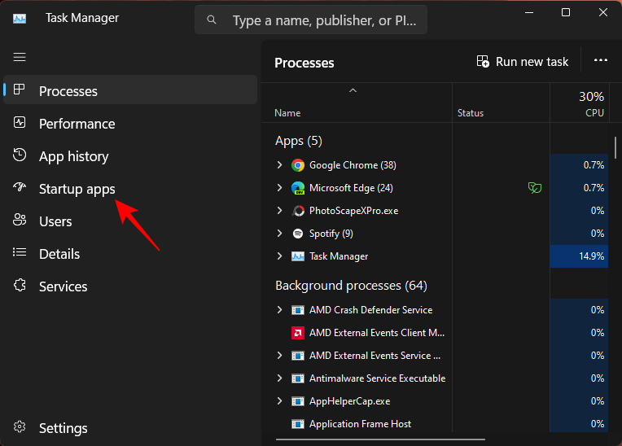The image size is (622, 446).
Task: Click the Run new task button
Action: click(x=523, y=62)
